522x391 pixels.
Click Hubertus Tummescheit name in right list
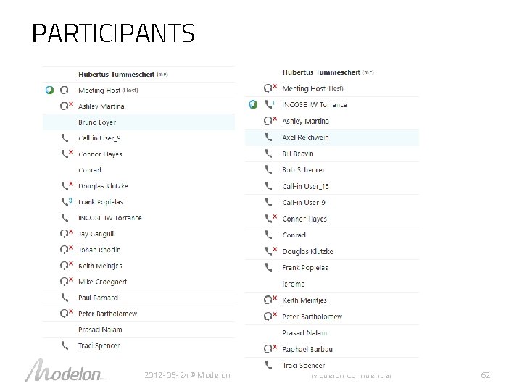pyautogui.click(x=320, y=72)
